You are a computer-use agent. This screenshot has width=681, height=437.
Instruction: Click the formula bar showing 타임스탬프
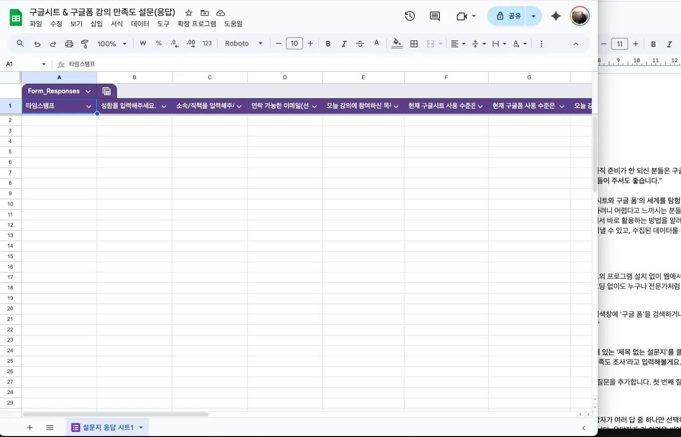329,64
